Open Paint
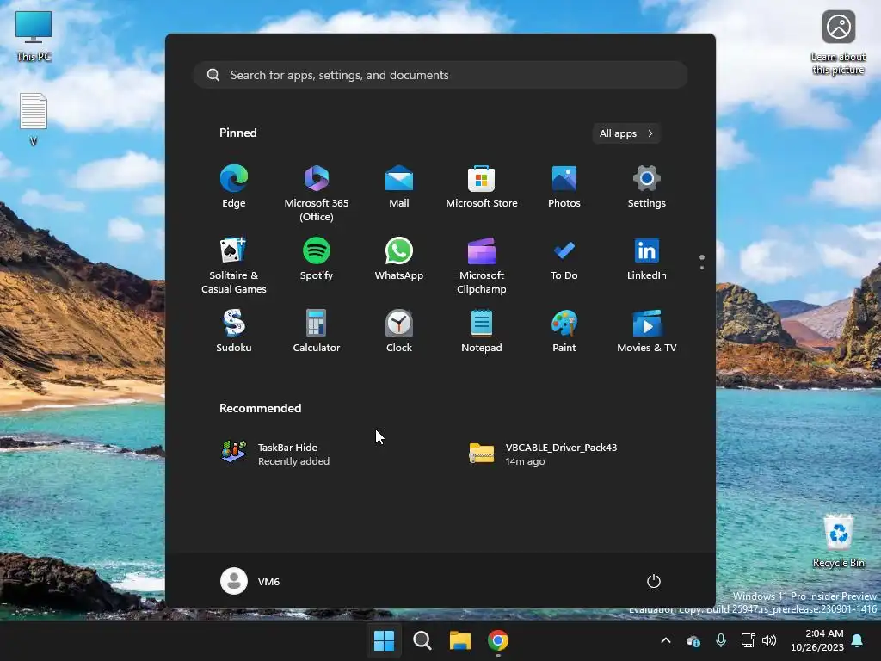Image resolution: width=881 pixels, height=661 pixels. (x=564, y=331)
